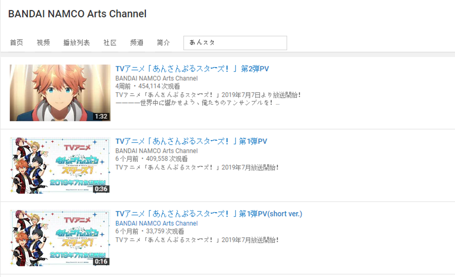Open the 首页 tab
The image size is (455, 277).
click(17, 43)
